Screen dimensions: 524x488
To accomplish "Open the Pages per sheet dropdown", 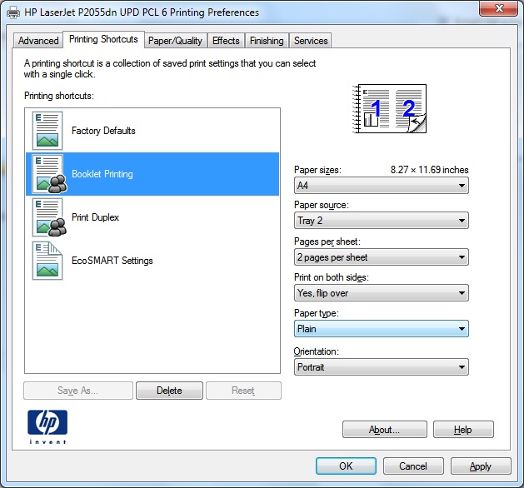I will click(x=382, y=257).
